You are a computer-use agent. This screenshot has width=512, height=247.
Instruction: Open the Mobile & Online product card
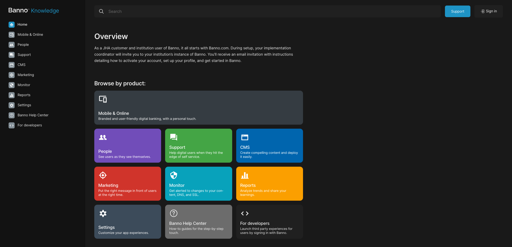pos(198,108)
